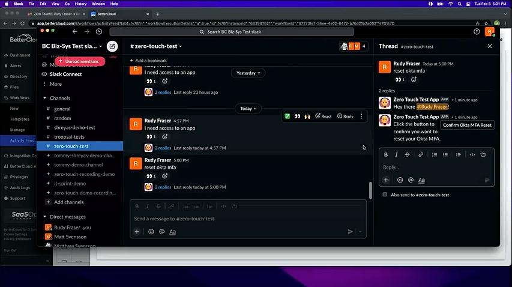512x287 pixels.
Task: Insert link in thread reply toolbar
Action: click(x=421, y=155)
